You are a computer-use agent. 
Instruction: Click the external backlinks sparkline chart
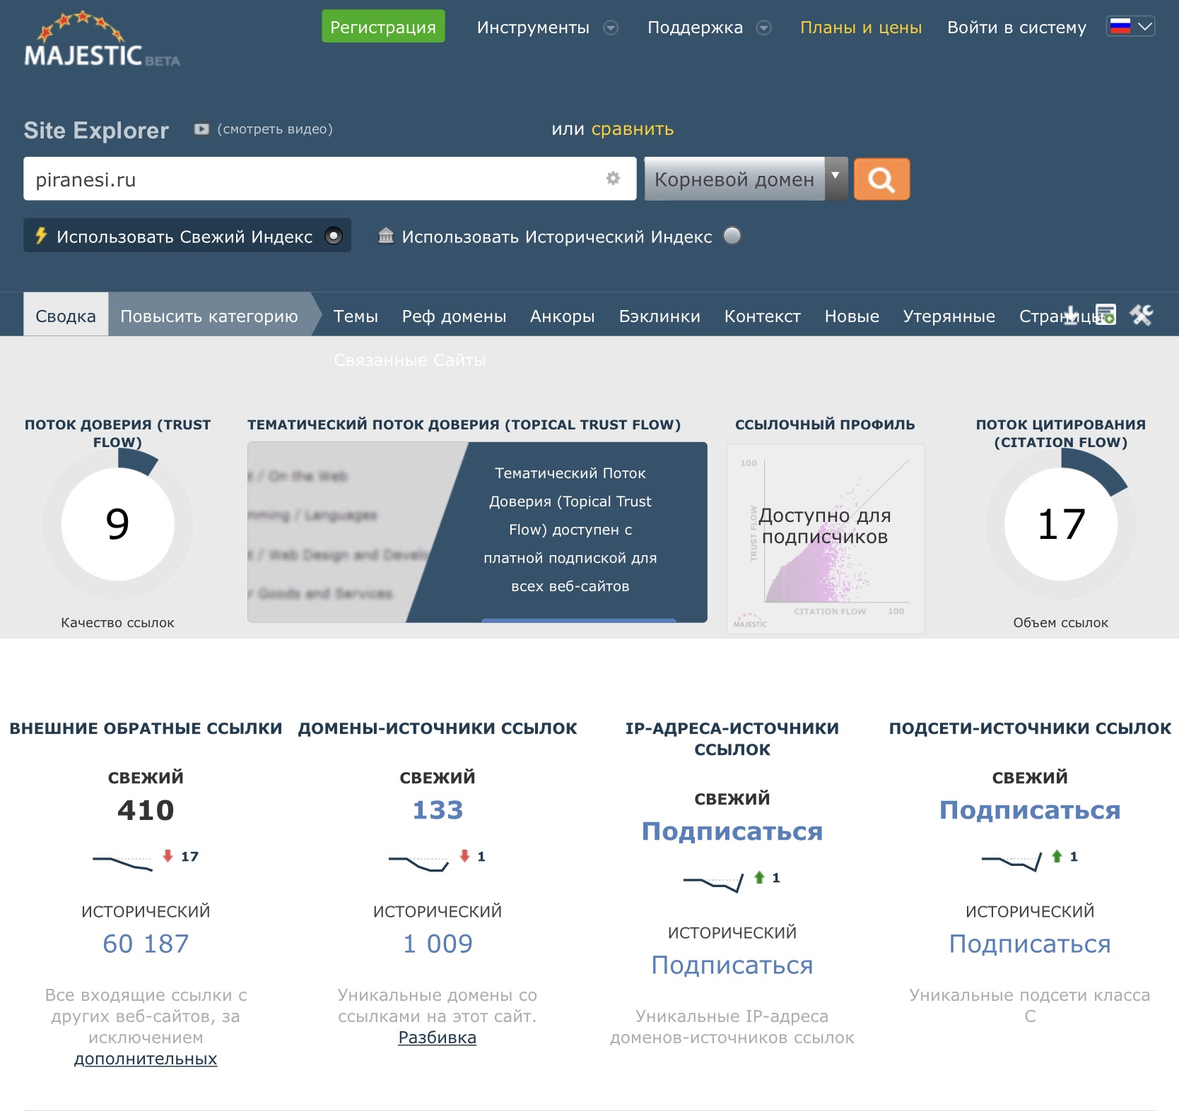pyautogui.click(x=122, y=863)
